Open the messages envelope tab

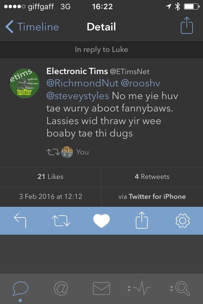pos(101,288)
